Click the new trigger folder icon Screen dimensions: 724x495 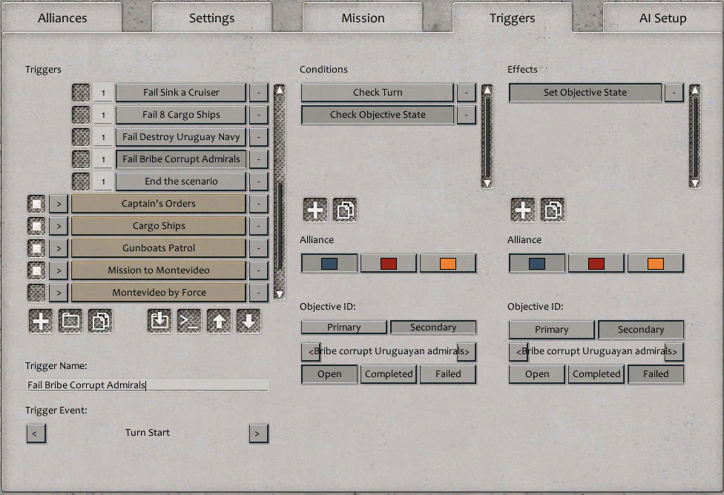[x=70, y=321]
